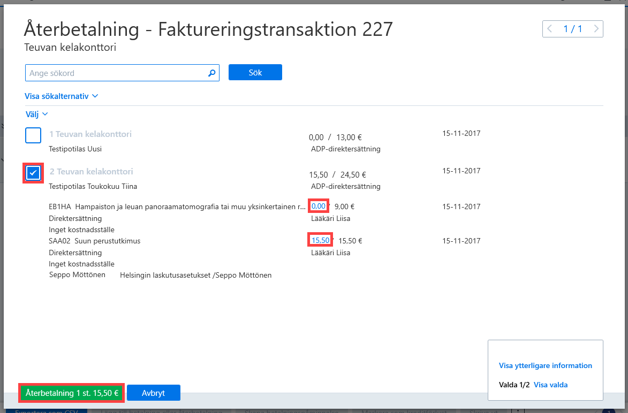Click the EB1HA Hampaiston ja leuan row text
628x413 pixels.
click(177, 207)
